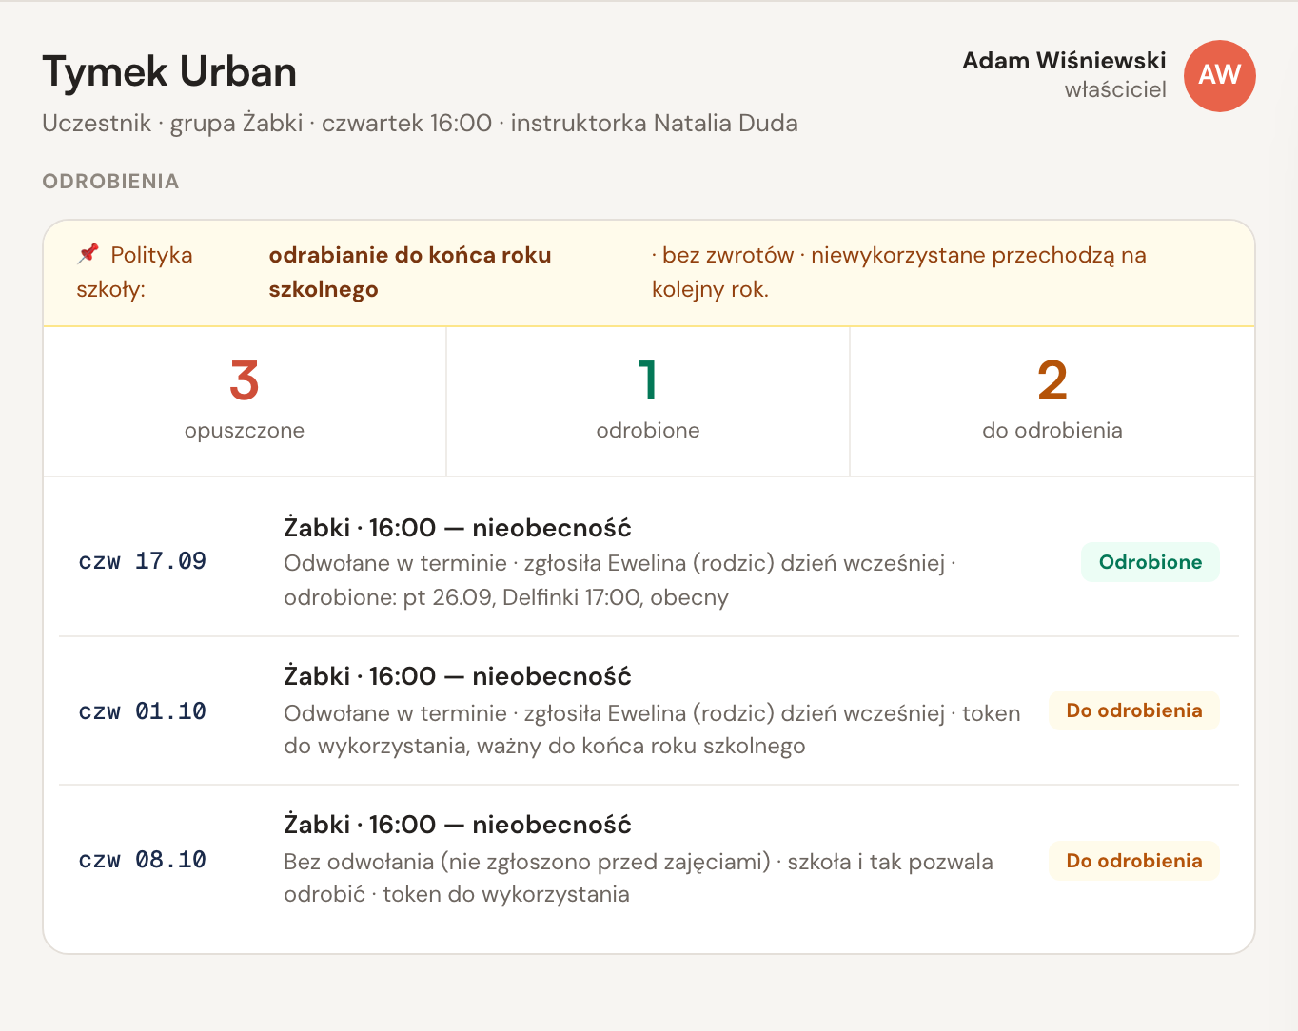Viewport: 1298px width, 1031px height.
Task: Click Bez odwołania description in 08.10 row
Action: 639,878
